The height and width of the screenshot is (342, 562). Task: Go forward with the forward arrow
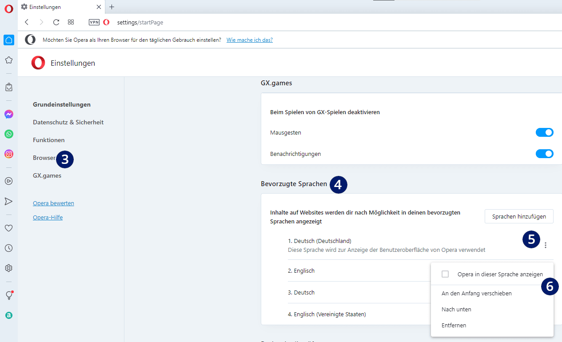click(41, 22)
